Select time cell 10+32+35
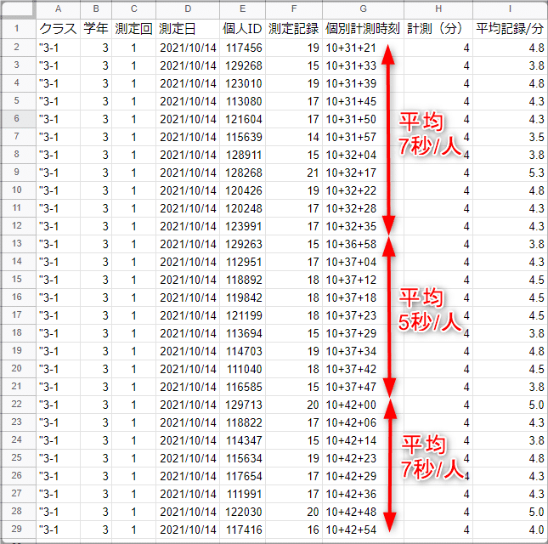This screenshot has height=544, width=548. (363, 226)
